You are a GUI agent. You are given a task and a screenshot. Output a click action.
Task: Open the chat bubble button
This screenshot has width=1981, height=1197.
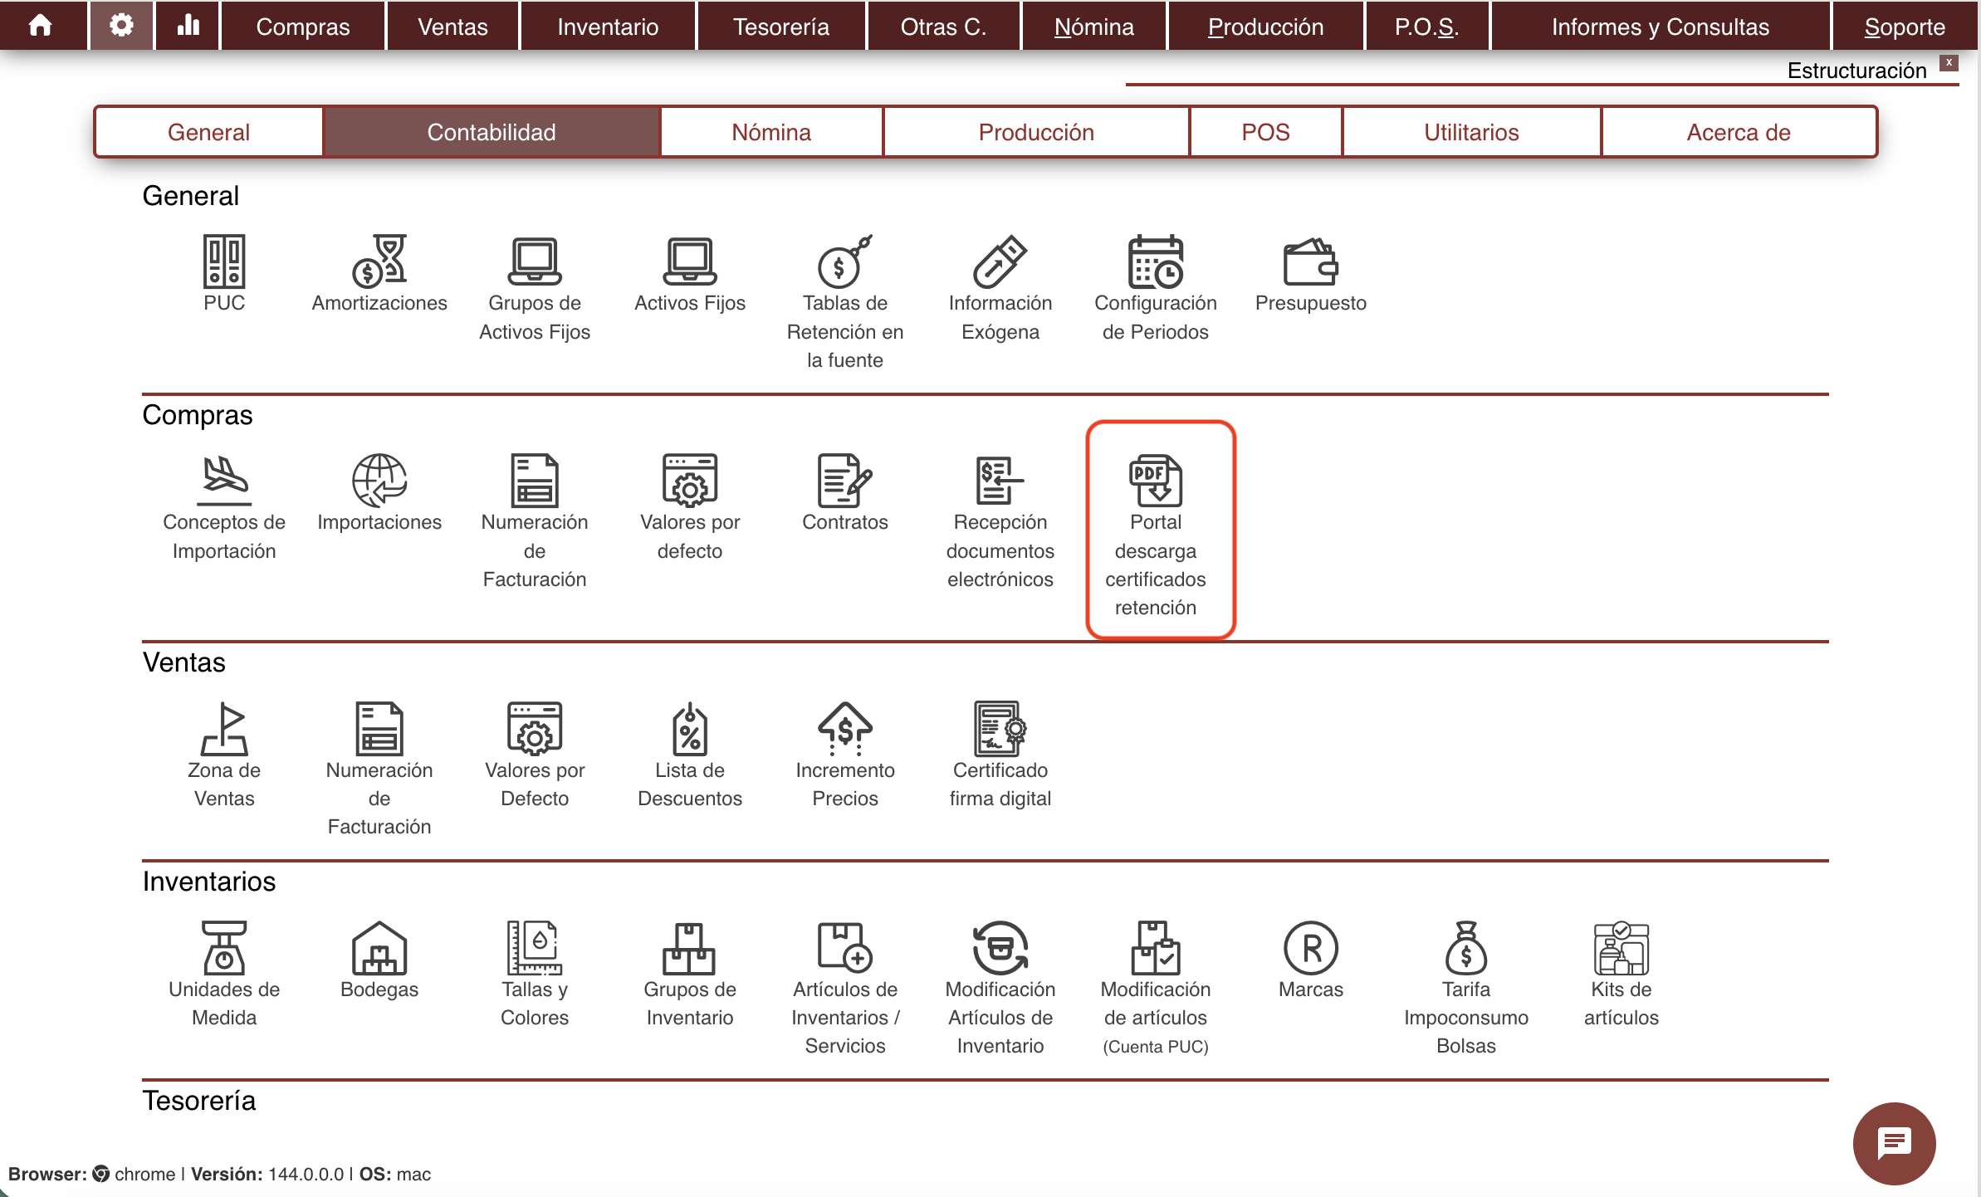tap(1894, 1143)
